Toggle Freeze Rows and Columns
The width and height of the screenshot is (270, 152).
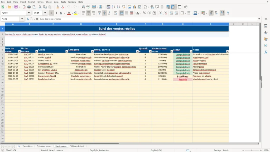click(x=173, y=7)
